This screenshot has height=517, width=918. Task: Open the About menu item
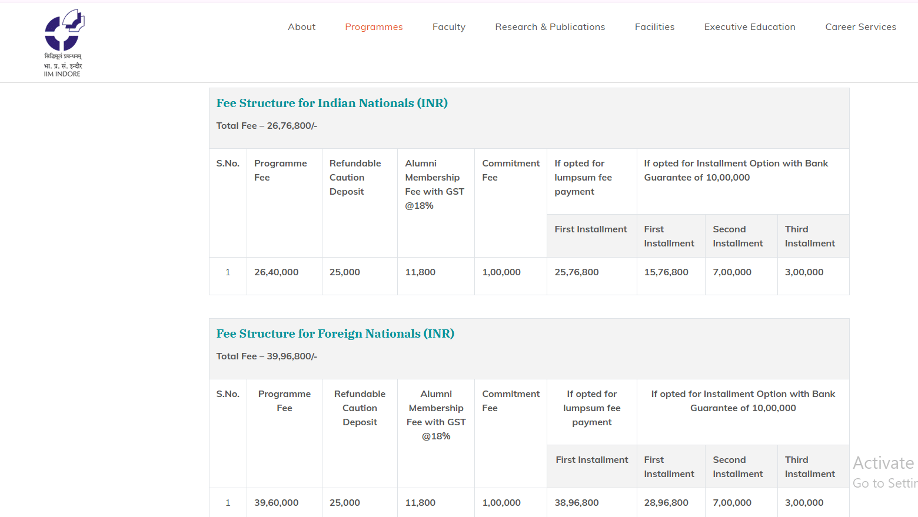click(x=301, y=26)
